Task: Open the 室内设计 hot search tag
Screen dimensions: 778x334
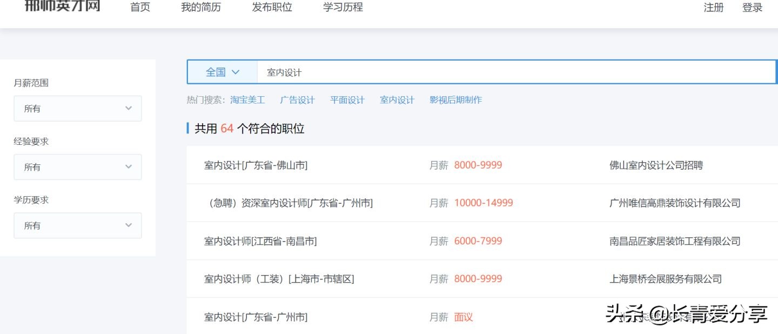Action: pos(397,99)
